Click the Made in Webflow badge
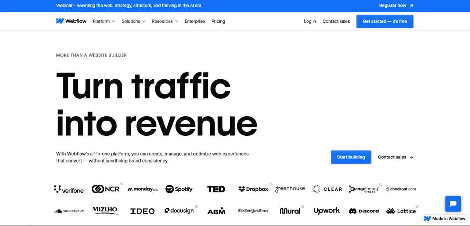 click(x=445, y=219)
